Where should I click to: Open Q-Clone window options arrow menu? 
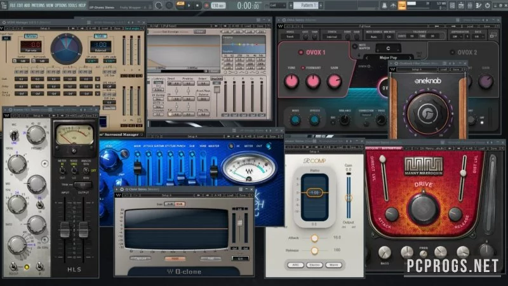(x=117, y=189)
